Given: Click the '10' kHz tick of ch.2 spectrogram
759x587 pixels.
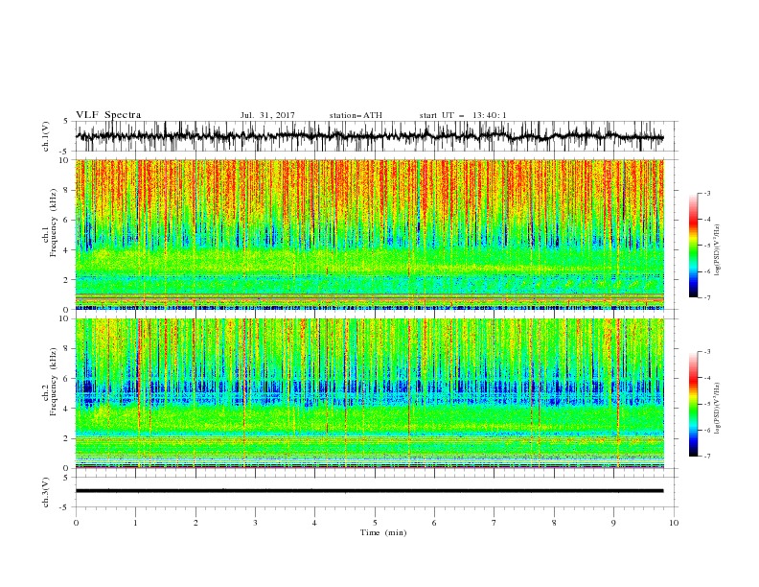Looking at the screenshot, I should coord(65,318).
